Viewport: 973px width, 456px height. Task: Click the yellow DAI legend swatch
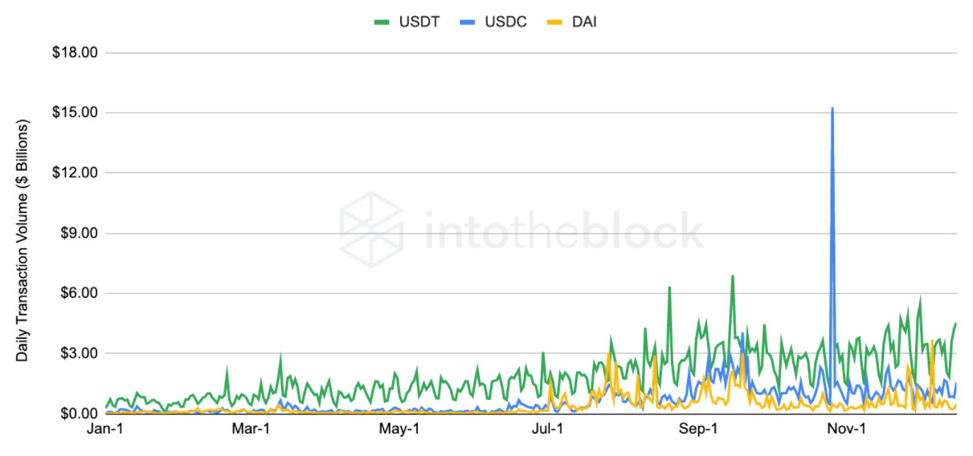(x=555, y=22)
